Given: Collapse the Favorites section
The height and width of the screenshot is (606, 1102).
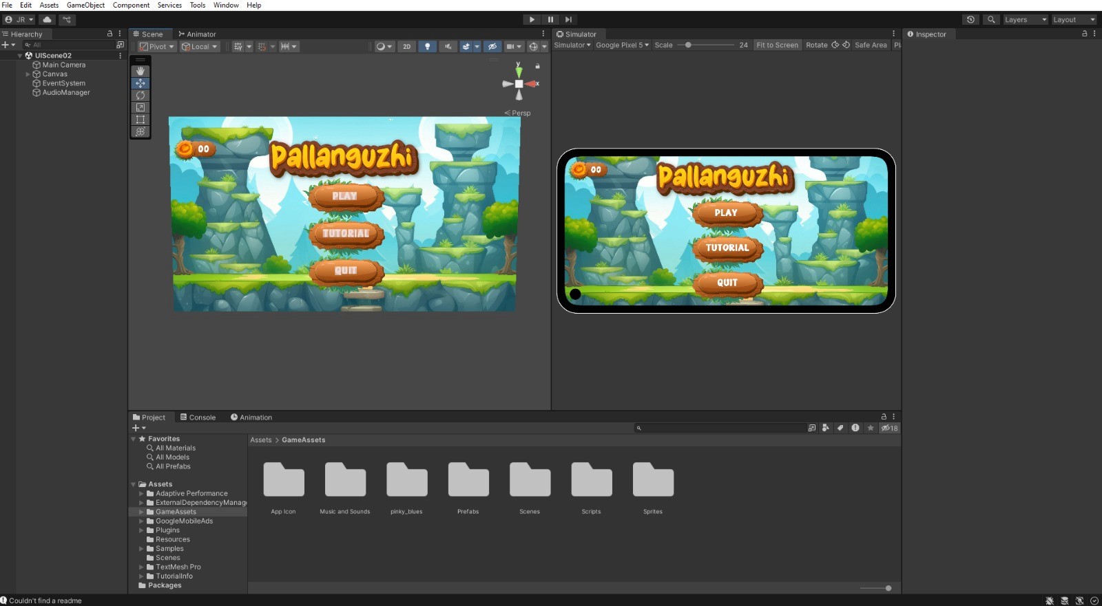Looking at the screenshot, I should 134,439.
